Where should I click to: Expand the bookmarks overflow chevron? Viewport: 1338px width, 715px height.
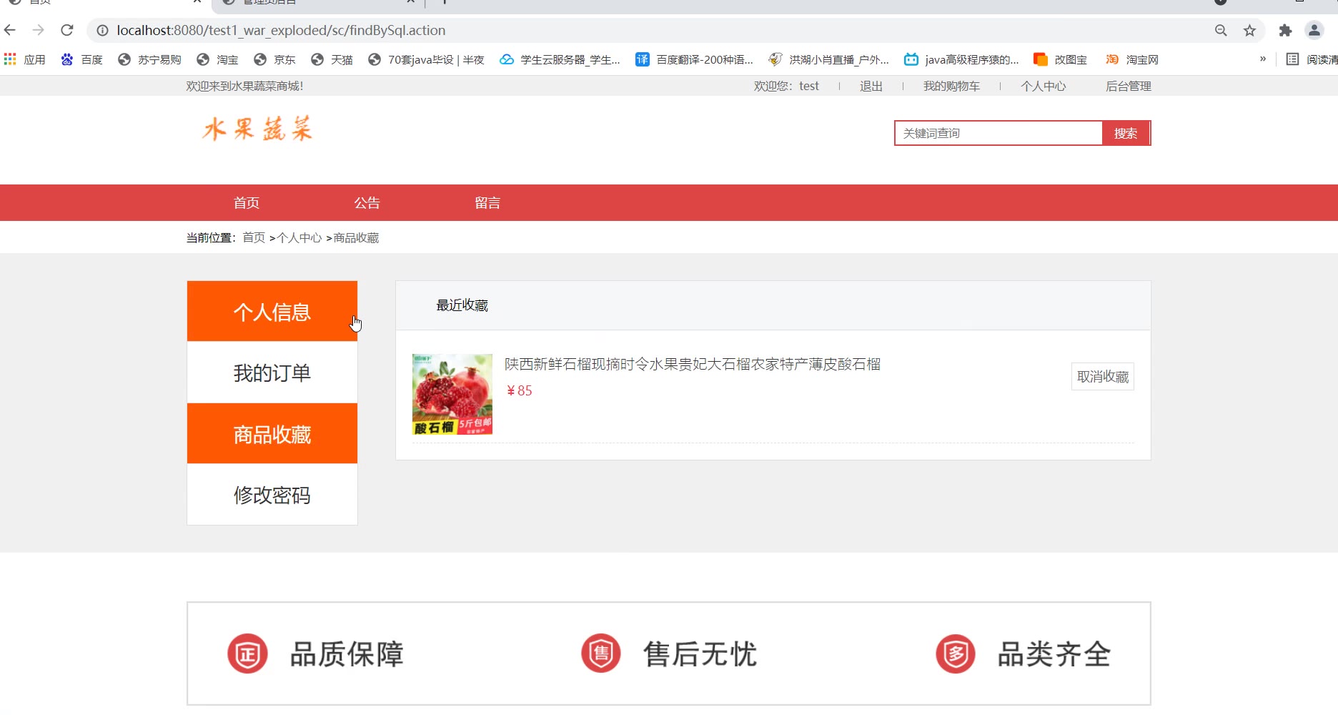(x=1263, y=59)
